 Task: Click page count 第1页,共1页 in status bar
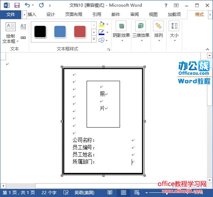[x=19, y=192]
